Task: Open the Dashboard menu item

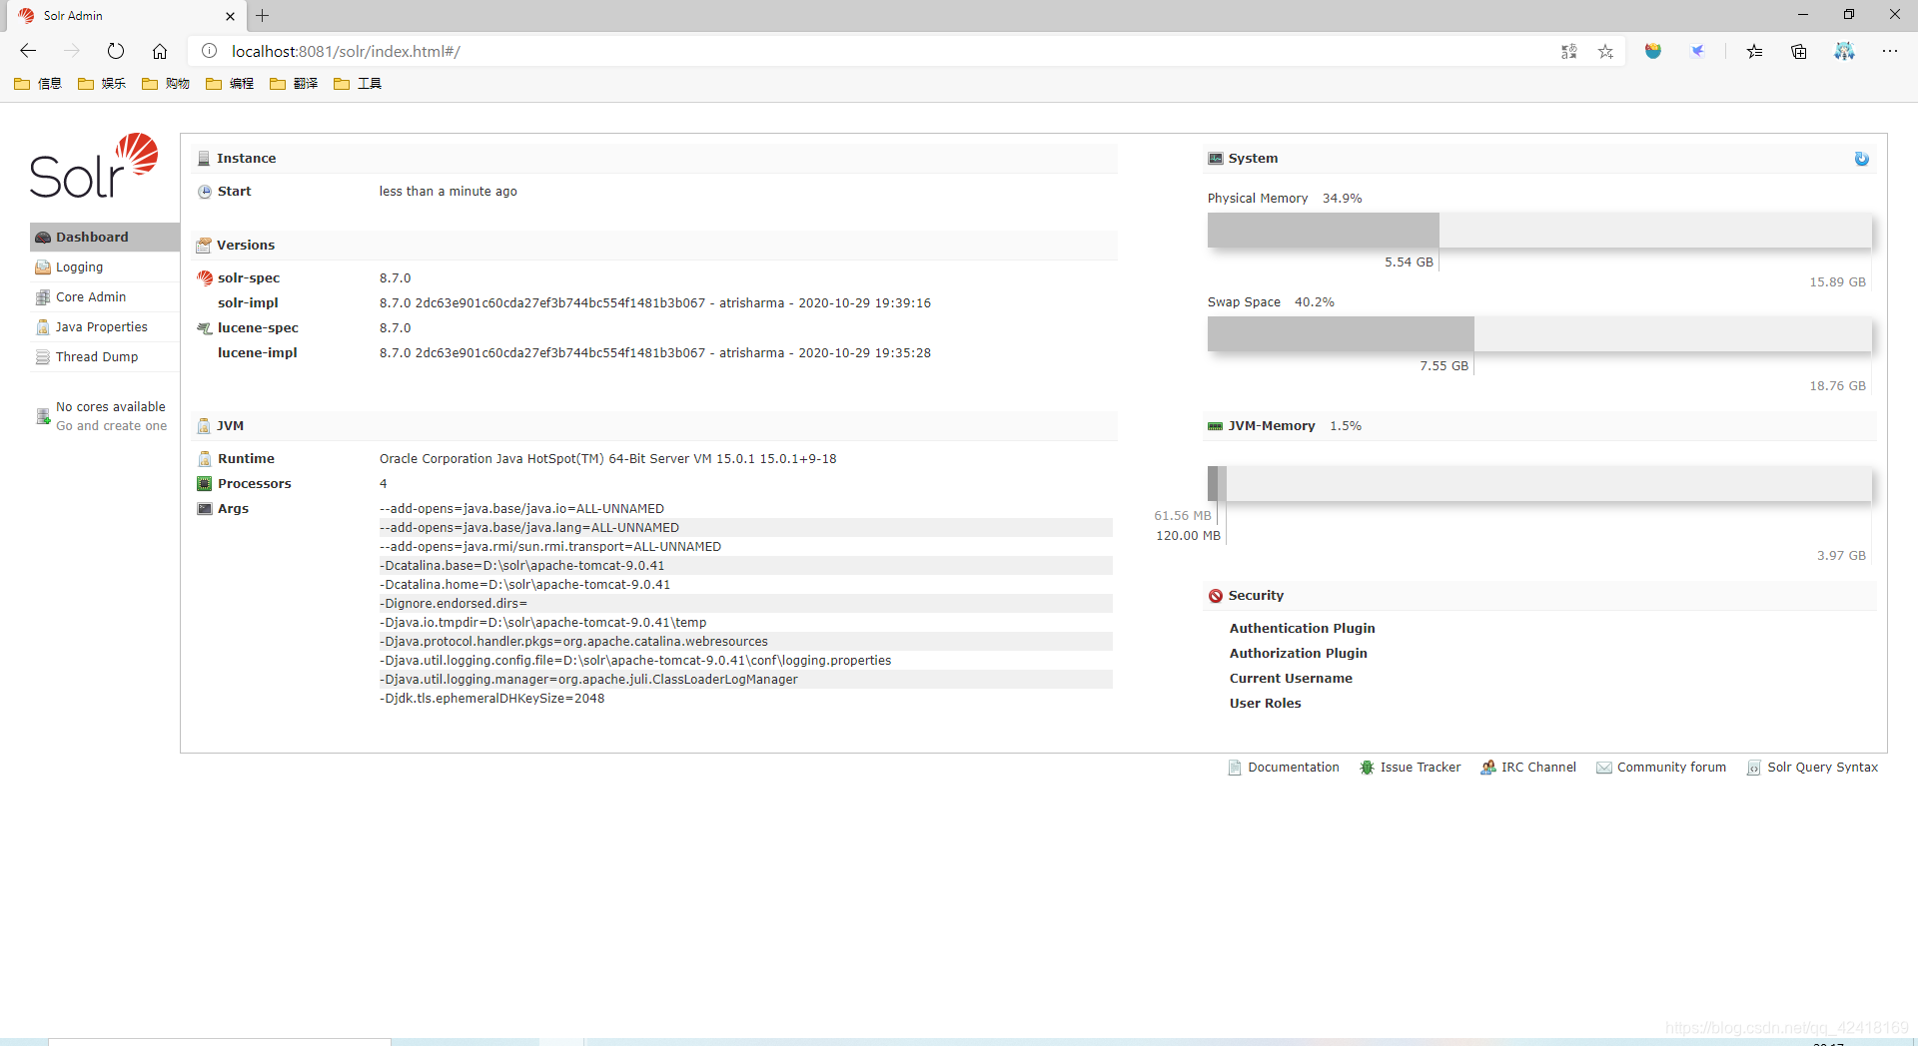Action: (105, 237)
